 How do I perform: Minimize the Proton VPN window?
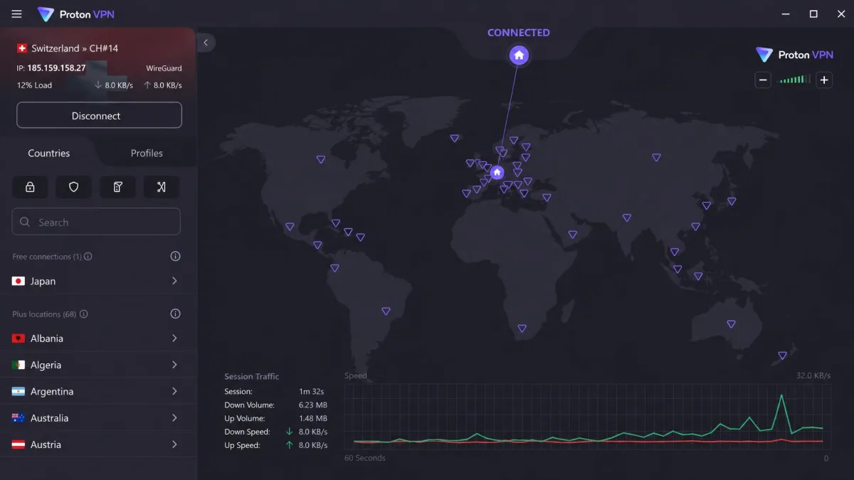point(786,14)
